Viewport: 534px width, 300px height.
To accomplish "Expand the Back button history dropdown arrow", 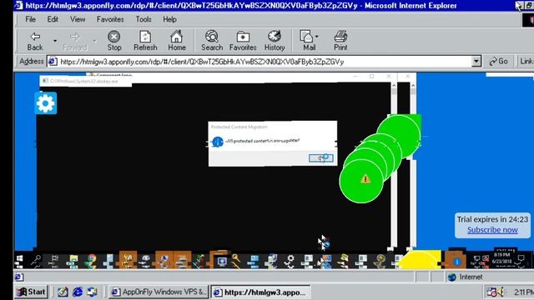I will [55, 41].
